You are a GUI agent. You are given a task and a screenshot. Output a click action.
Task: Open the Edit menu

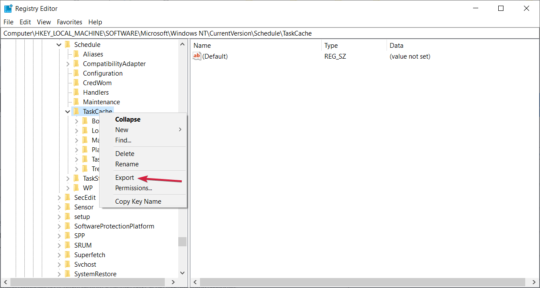tap(25, 22)
